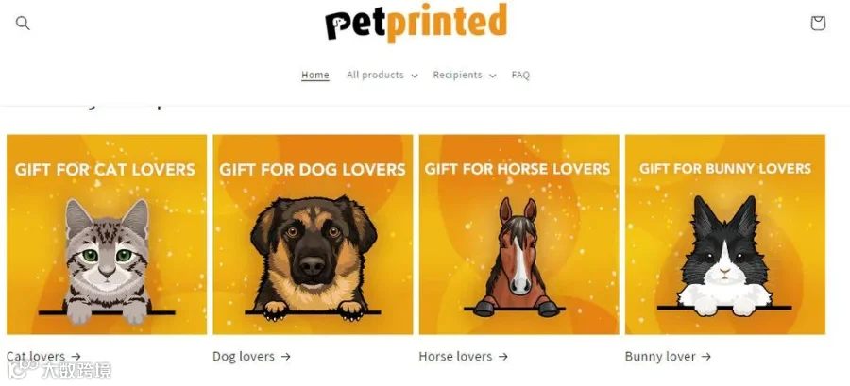Select the Gift for Bunny Lovers image
The image size is (850, 386).
click(725, 234)
